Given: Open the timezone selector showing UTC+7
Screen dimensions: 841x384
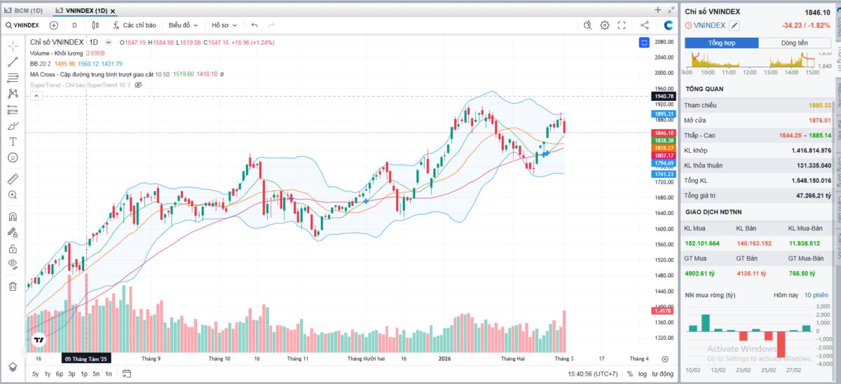Looking at the screenshot, I should click(x=594, y=374).
